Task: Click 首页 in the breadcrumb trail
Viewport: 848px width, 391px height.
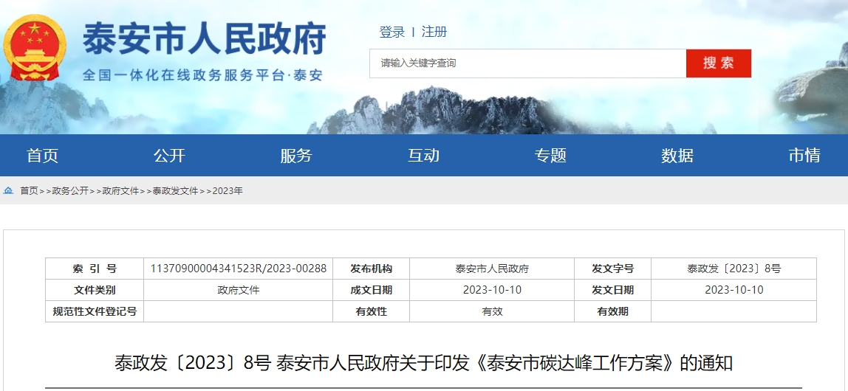Action: (x=29, y=191)
